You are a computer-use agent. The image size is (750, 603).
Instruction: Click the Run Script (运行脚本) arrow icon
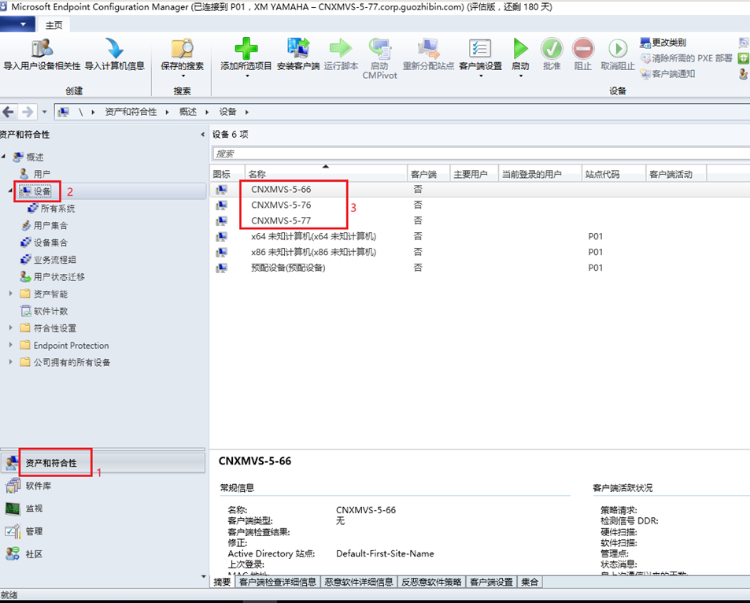point(341,48)
